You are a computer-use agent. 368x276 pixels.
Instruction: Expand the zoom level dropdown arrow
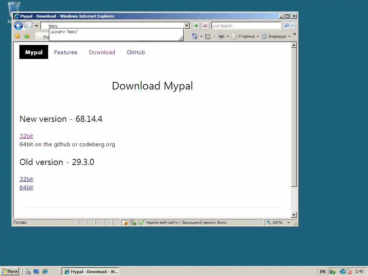tap(289, 222)
